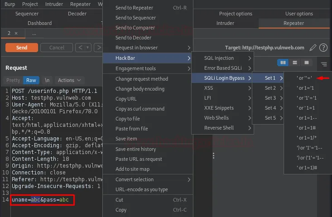Select URL-encode as you type

coord(148,189)
